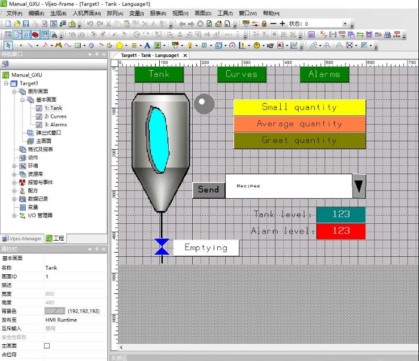Image resolution: width=419 pixels, height=361 pixels.
Task: Switch to the Vijeo-Manager tab
Action: (23, 238)
